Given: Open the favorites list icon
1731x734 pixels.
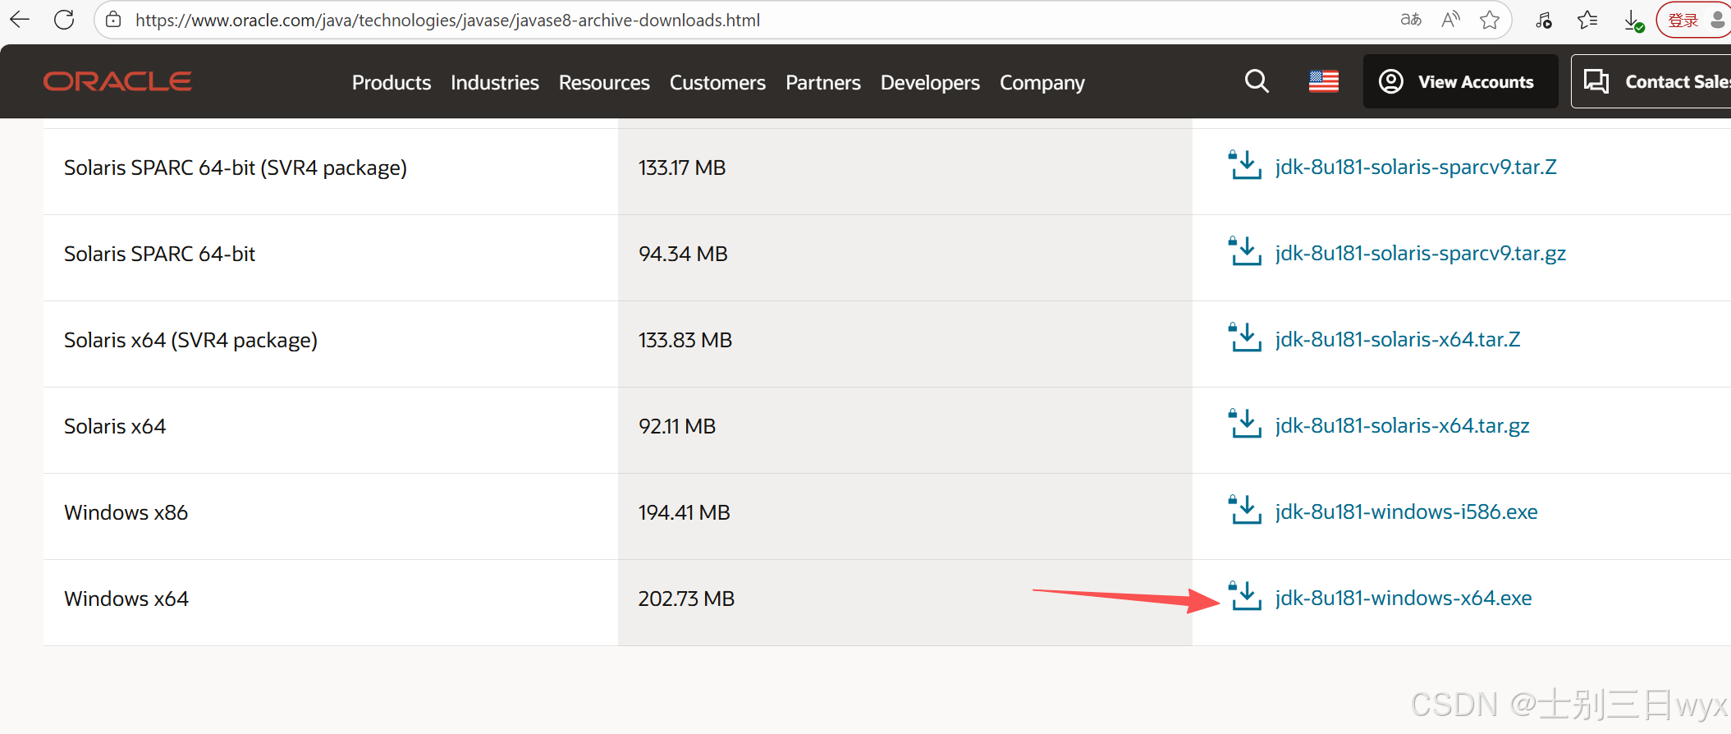Looking at the screenshot, I should 1587,20.
